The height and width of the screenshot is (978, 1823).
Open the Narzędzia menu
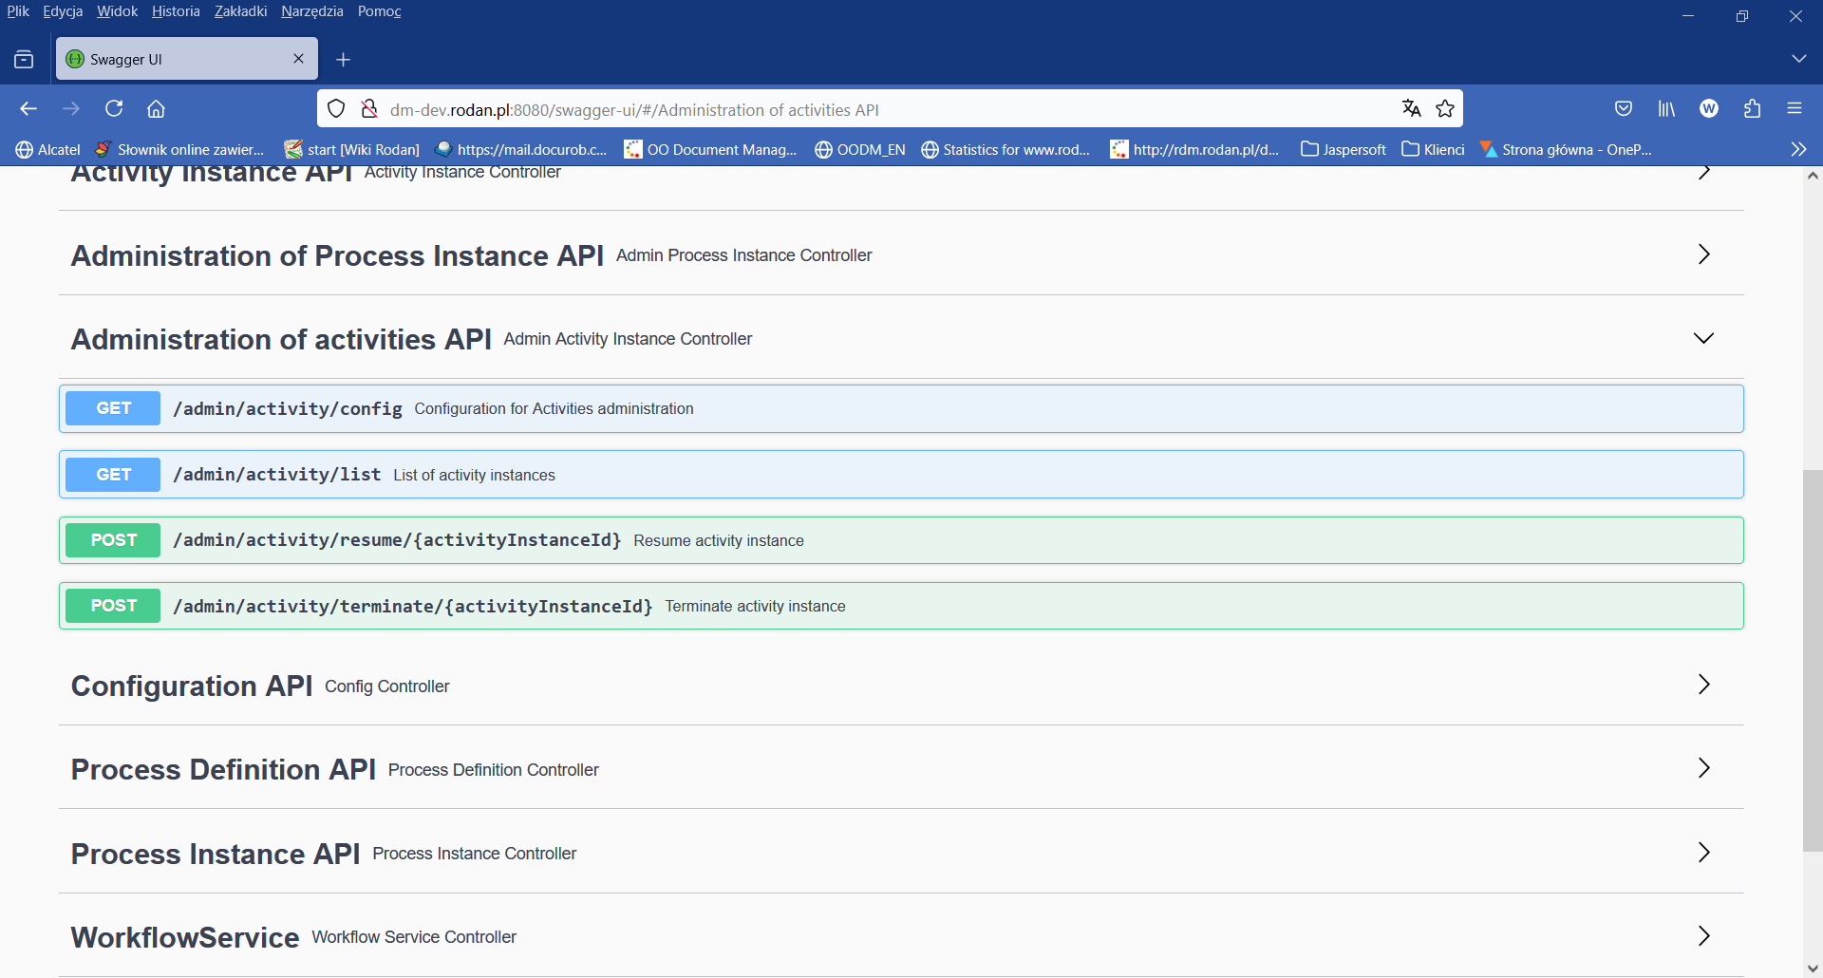(312, 10)
